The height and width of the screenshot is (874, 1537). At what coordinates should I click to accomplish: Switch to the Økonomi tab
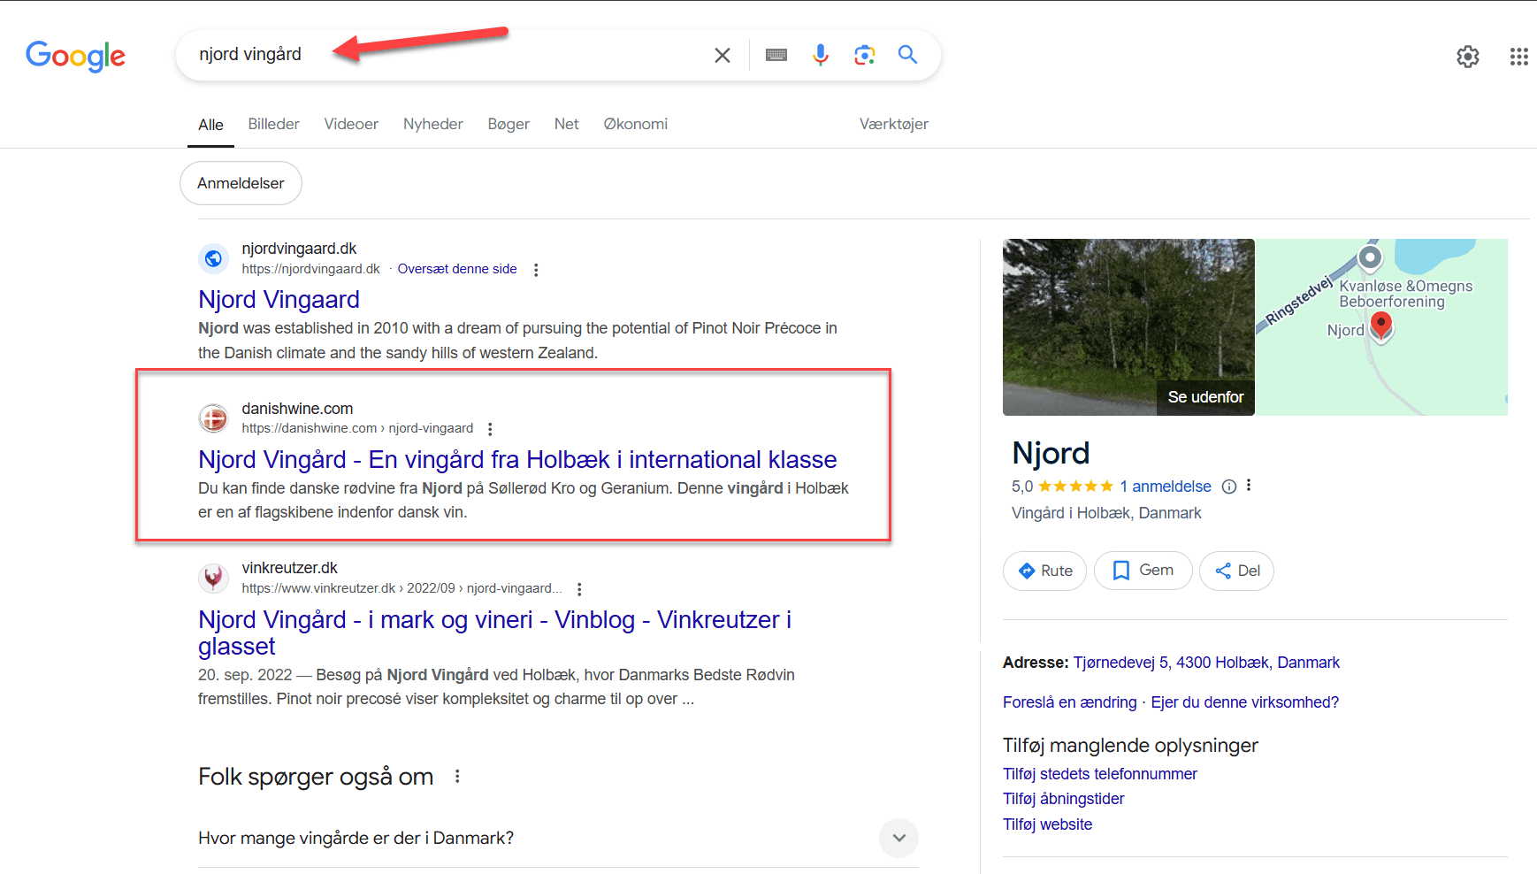pyautogui.click(x=635, y=124)
